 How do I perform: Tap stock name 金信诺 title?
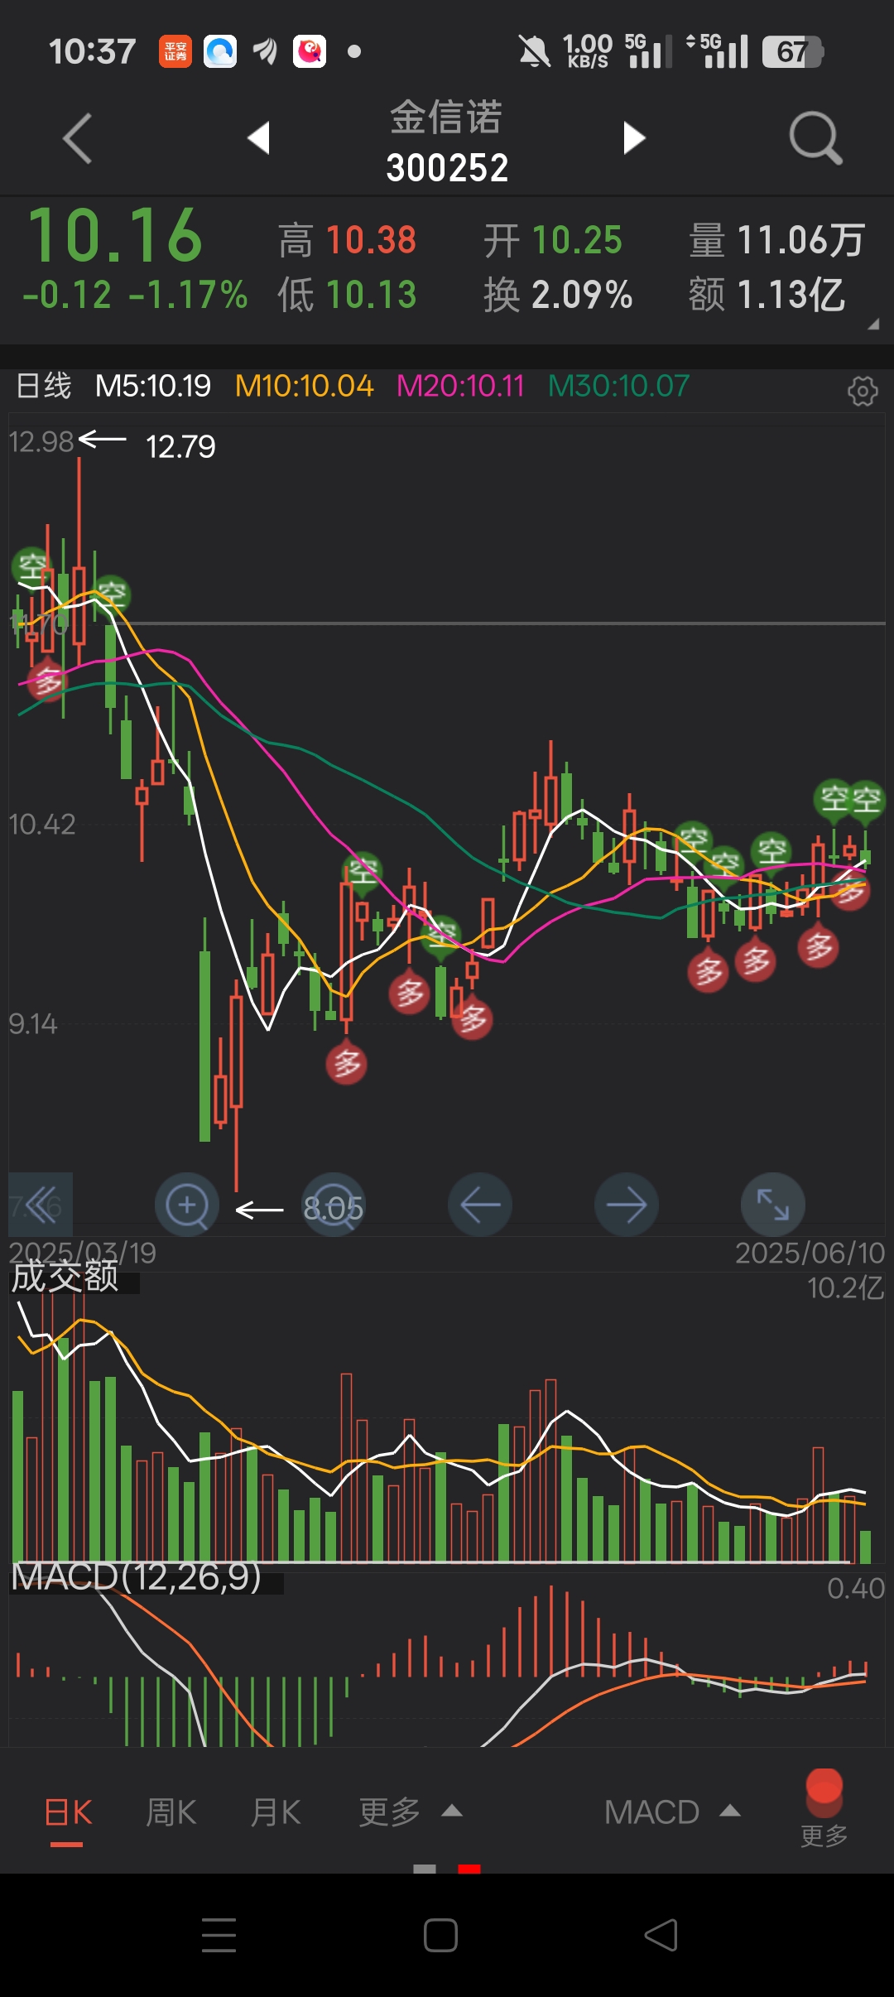tap(446, 117)
